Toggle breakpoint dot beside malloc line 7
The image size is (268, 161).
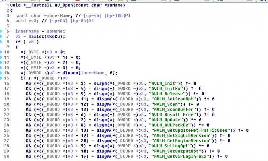1,36
